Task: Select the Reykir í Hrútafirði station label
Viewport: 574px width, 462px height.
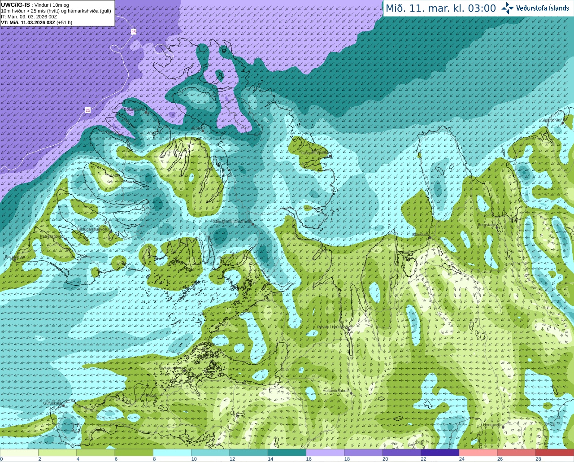Action: click(332, 327)
